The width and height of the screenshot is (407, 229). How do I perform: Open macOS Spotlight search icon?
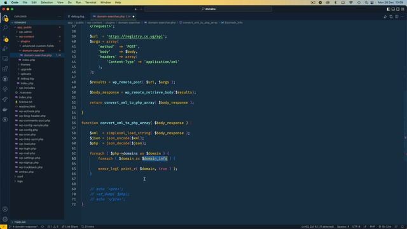tap(366, 3)
